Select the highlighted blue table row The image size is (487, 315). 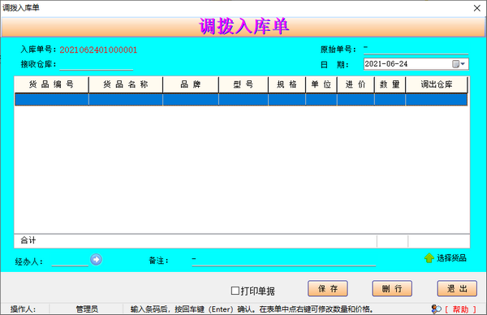click(241, 99)
